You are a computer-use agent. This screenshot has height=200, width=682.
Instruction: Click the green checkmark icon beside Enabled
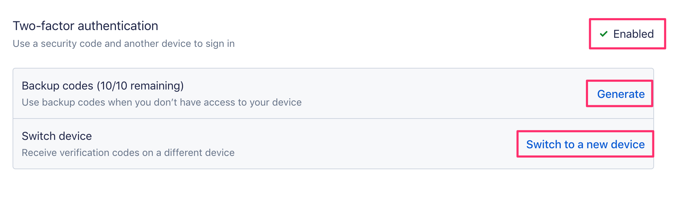click(603, 34)
